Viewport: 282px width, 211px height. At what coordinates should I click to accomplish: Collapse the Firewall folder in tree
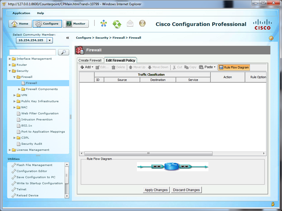pyautogui.click(x=14, y=77)
